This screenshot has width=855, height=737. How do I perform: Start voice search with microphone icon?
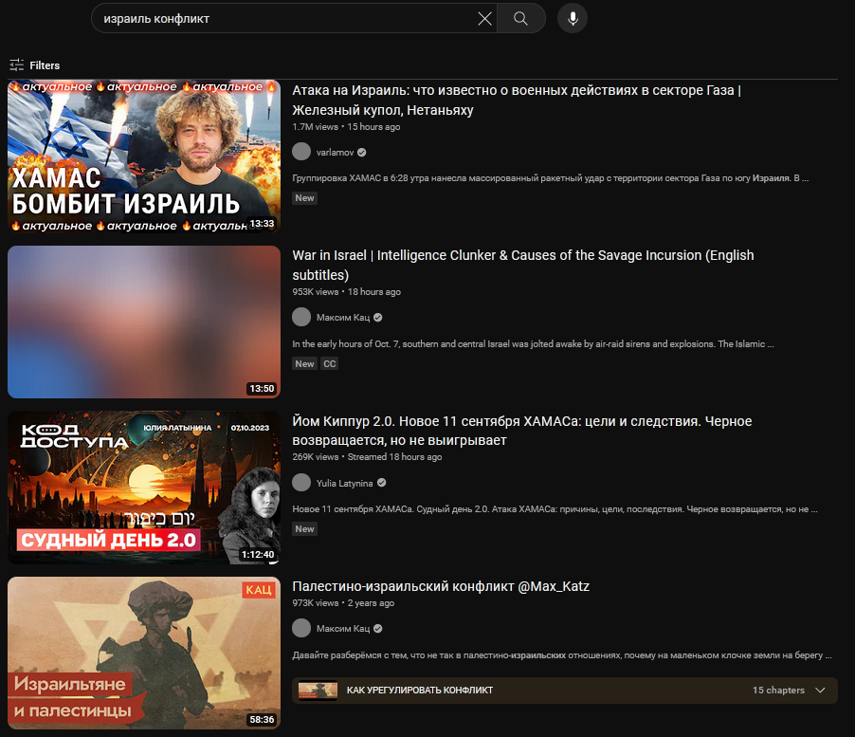[x=573, y=19]
